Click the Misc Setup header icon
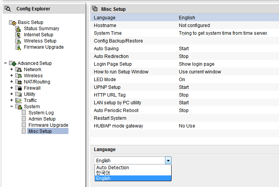Viewport: 279px width, 187px height. point(95,8)
